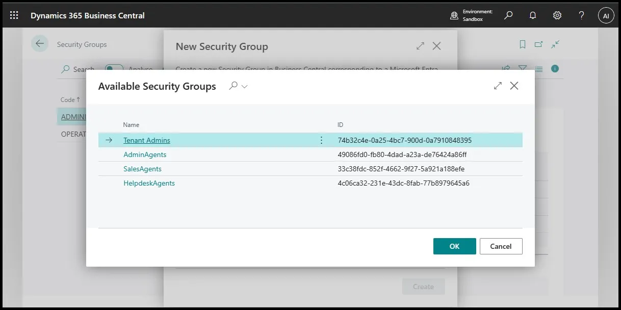621x310 pixels.
Task: Open the top bar search magnifier
Action: click(x=508, y=15)
